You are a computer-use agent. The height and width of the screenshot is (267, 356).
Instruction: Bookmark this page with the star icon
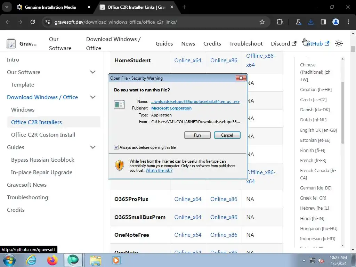pyautogui.click(x=262, y=22)
